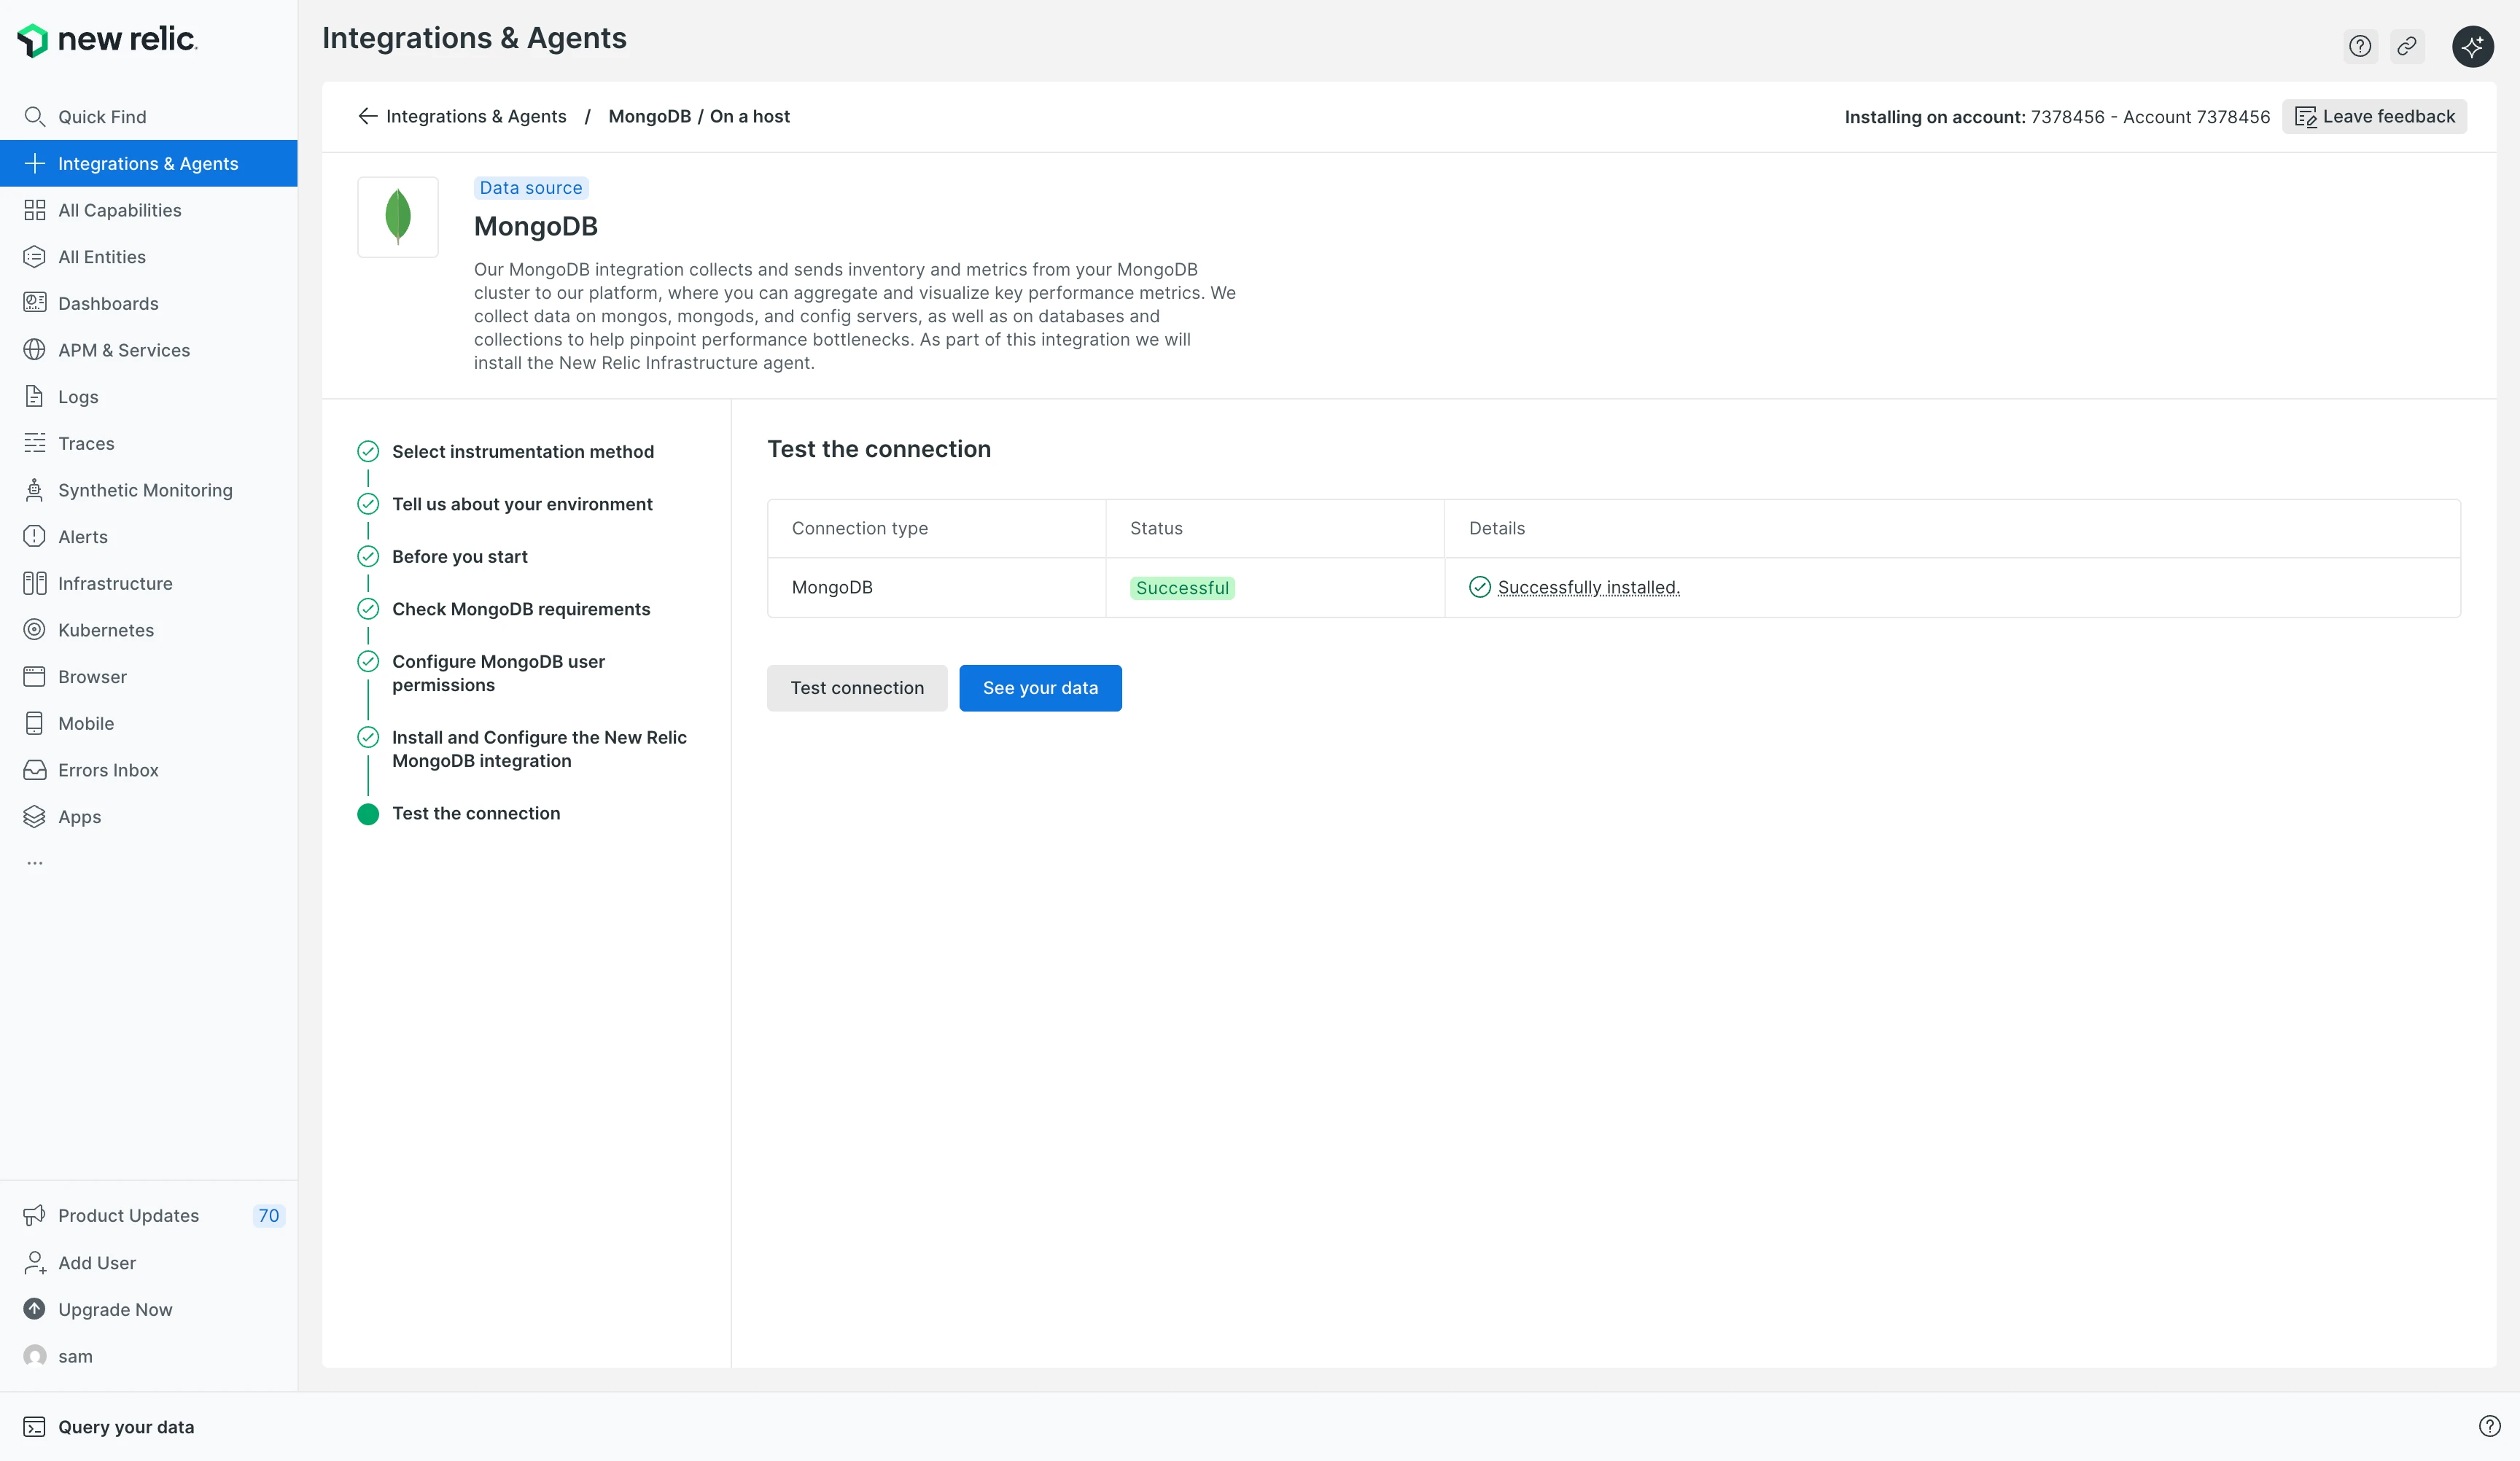The image size is (2520, 1461).
Task: Click the Apps stack icon
Action: coord(34,817)
